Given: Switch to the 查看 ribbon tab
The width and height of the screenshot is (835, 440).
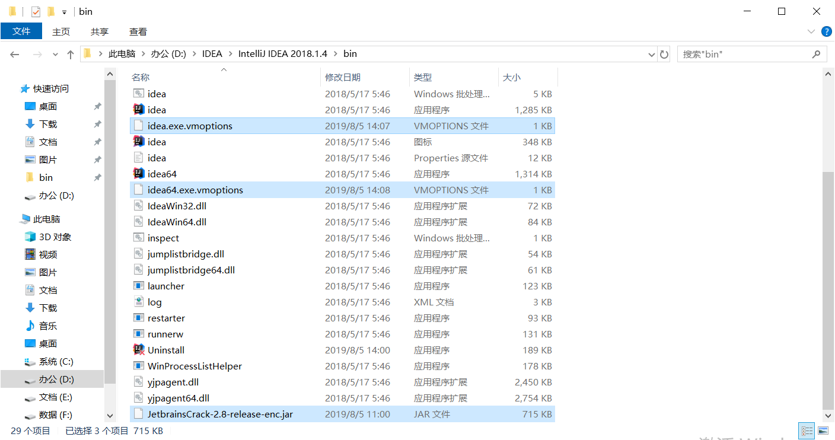Looking at the screenshot, I should point(138,31).
